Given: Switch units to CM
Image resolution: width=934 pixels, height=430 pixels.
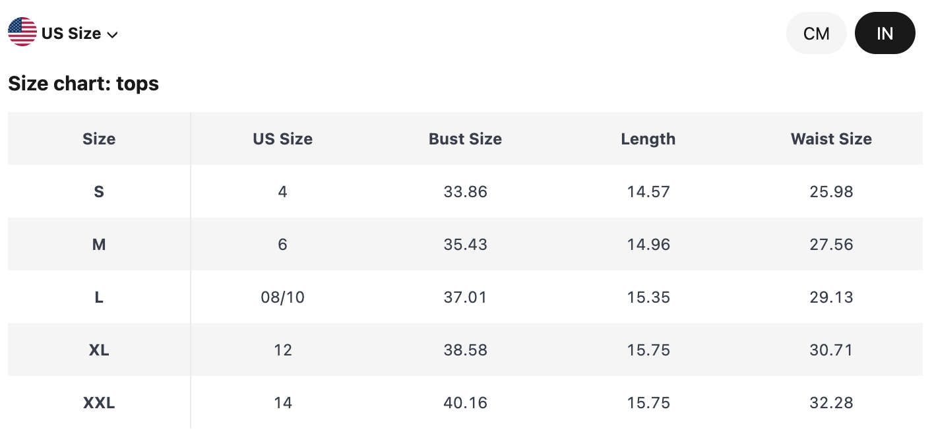Looking at the screenshot, I should 816,33.
